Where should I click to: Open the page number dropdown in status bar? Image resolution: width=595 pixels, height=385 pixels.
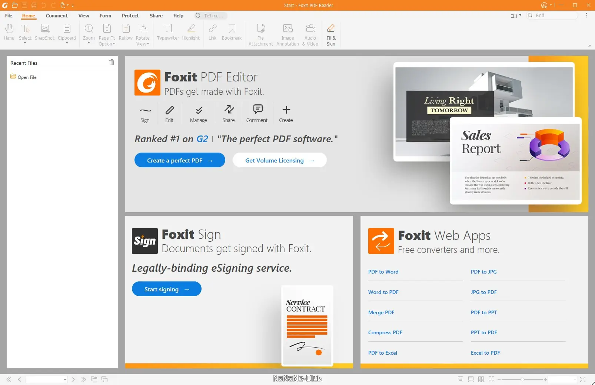pos(65,379)
